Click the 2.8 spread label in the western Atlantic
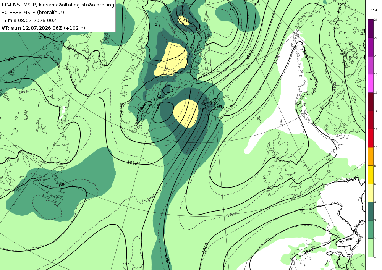This screenshot has height=270, width=382. coord(61,184)
